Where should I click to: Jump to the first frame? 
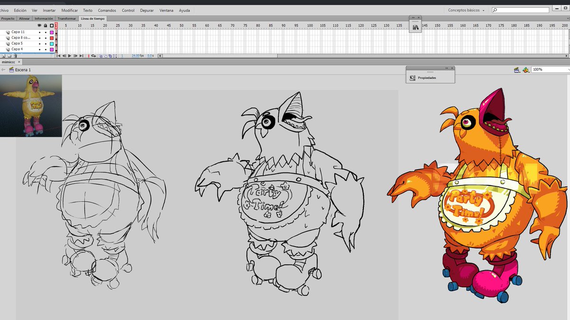59,56
